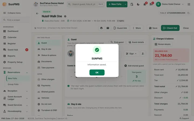Click the Close link
This screenshot has width=194, height=121.
[186, 28]
